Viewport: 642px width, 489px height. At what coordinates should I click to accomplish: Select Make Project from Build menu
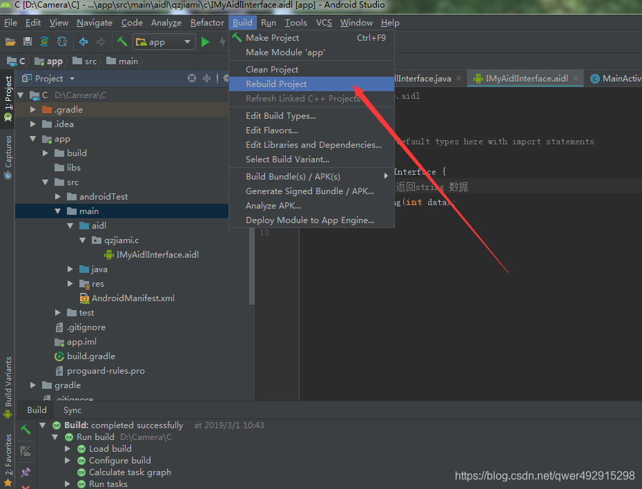click(311, 38)
